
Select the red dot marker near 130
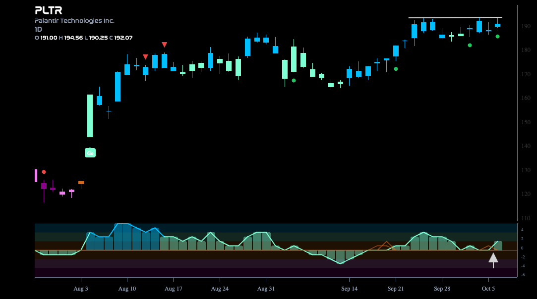[44, 172]
